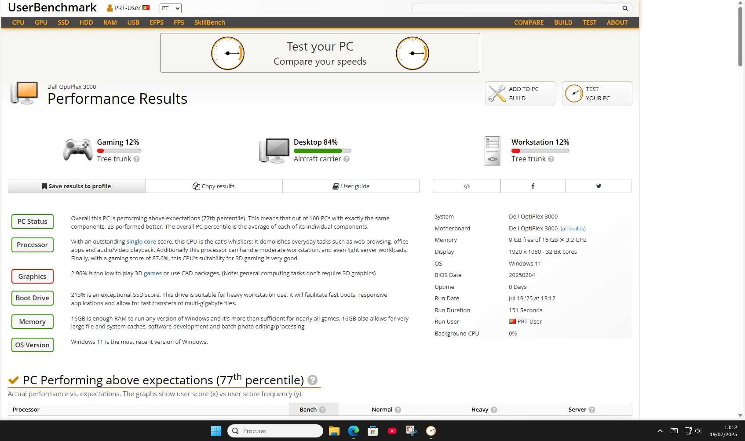Click the Desktop monitor icon

[x=274, y=150]
